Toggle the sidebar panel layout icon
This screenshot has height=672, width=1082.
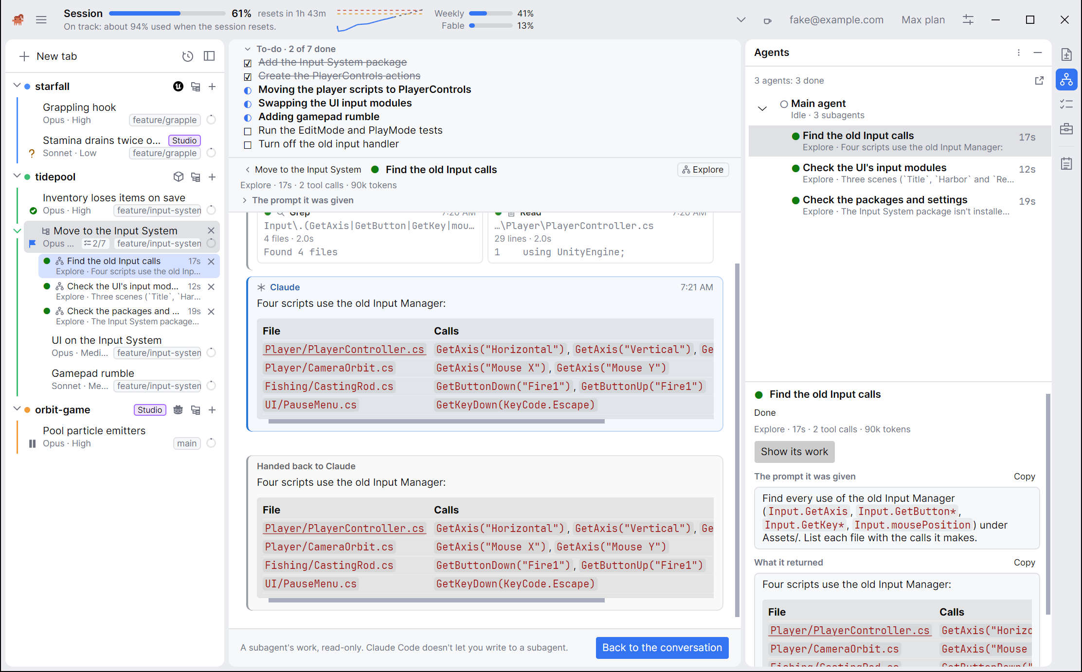point(209,56)
